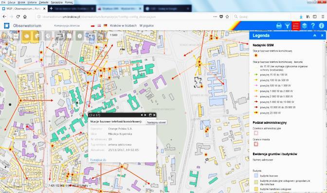This screenshot has width=327, height=193.
Task: Activate the map identify info tool
Action: pyautogui.click(x=80, y=36)
